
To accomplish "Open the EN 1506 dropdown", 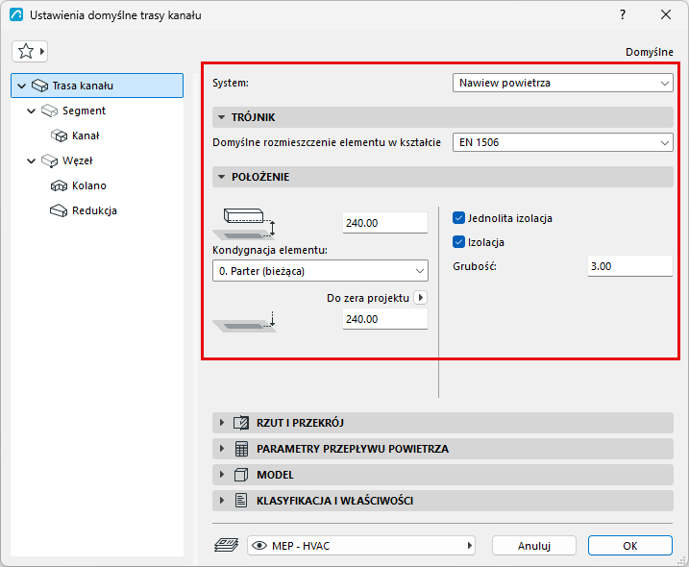I will click(x=562, y=142).
